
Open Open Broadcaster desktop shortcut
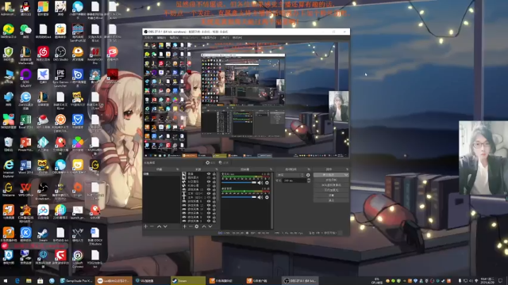tap(43, 191)
